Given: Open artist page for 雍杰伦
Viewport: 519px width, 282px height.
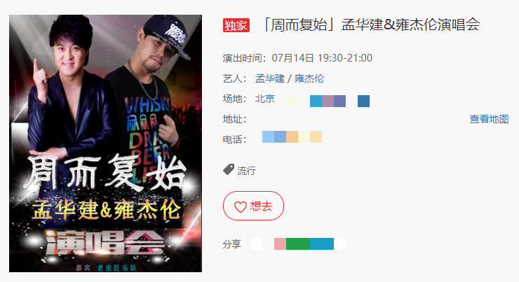Looking at the screenshot, I should [x=309, y=78].
